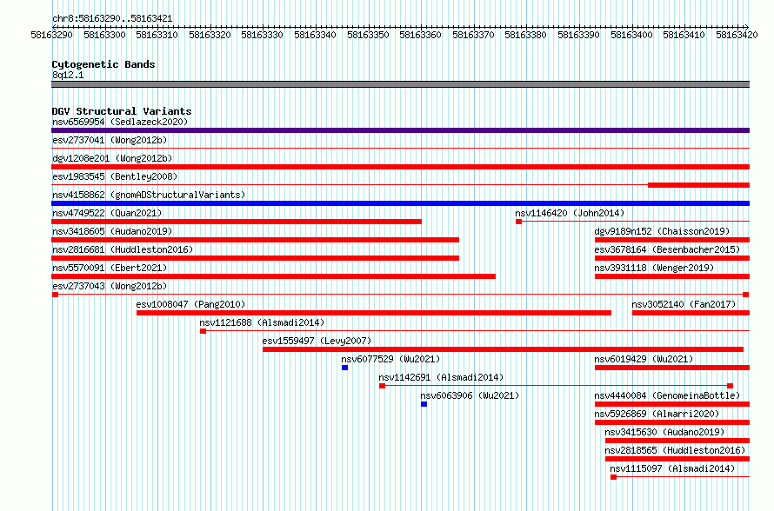Click the blue square marker of nsv6077529
The width and height of the screenshot is (774, 511).
pos(344,368)
